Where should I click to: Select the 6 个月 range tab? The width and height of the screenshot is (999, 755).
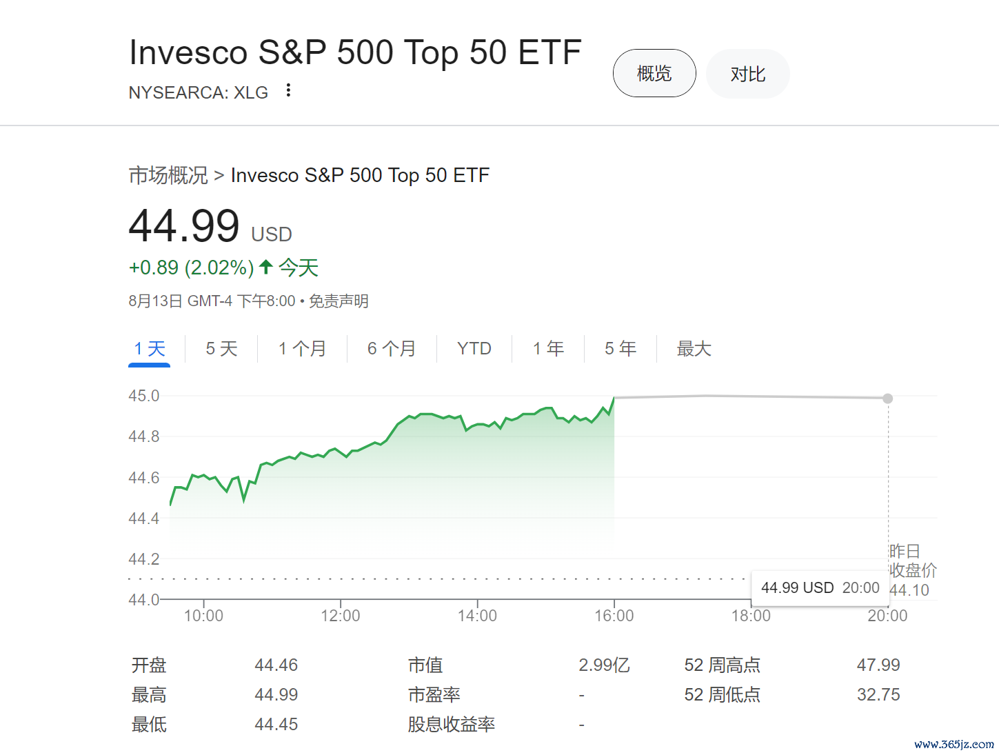click(392, 349)
